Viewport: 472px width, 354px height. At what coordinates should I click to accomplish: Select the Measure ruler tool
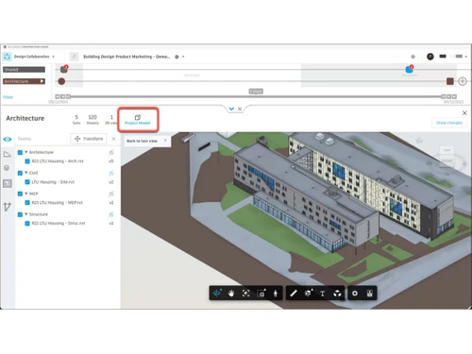pyautogui.click(x=294, y=294)
